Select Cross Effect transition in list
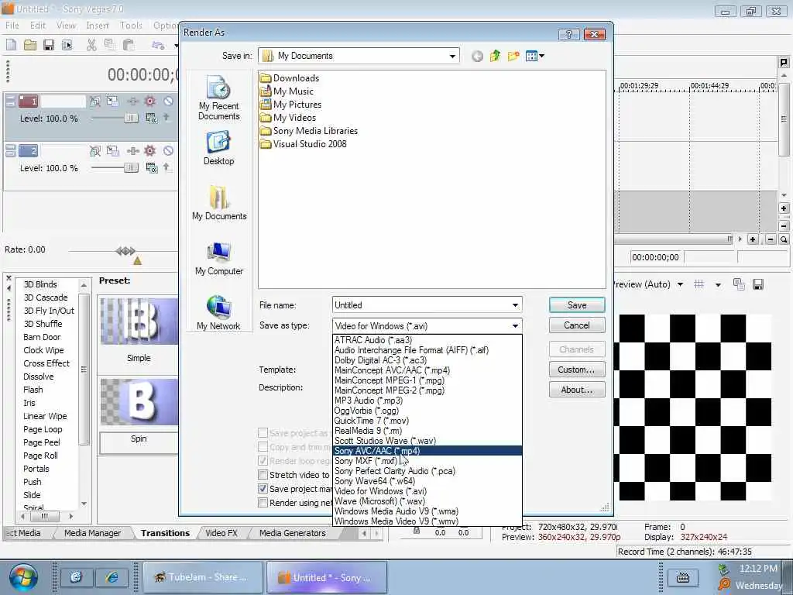Image resolution: width=793 pixels, height=595 pixels. (46, 363)
